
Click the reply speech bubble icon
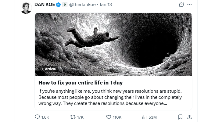click(x=38, y=117)
